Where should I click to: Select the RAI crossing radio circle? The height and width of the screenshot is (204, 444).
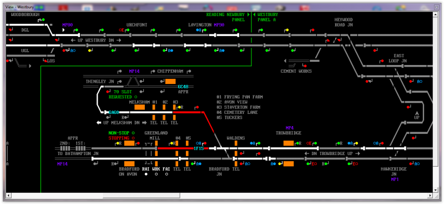(146, 174)
